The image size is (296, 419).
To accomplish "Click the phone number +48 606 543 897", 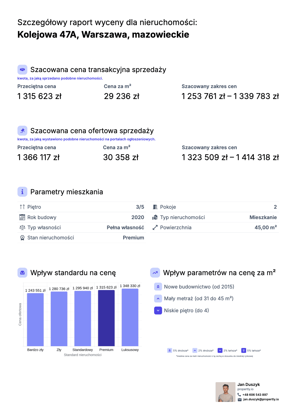I will (255, 395).
